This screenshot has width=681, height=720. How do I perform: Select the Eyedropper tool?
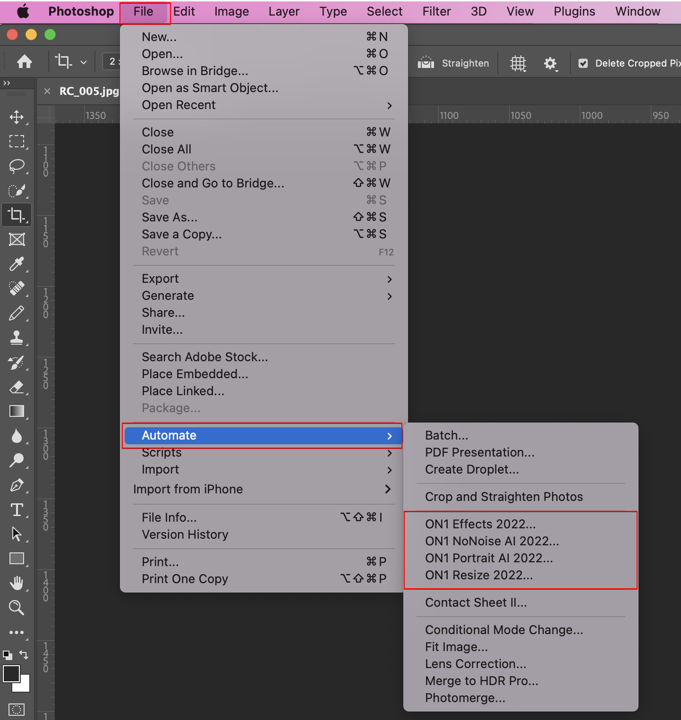(x=17, y=264)
